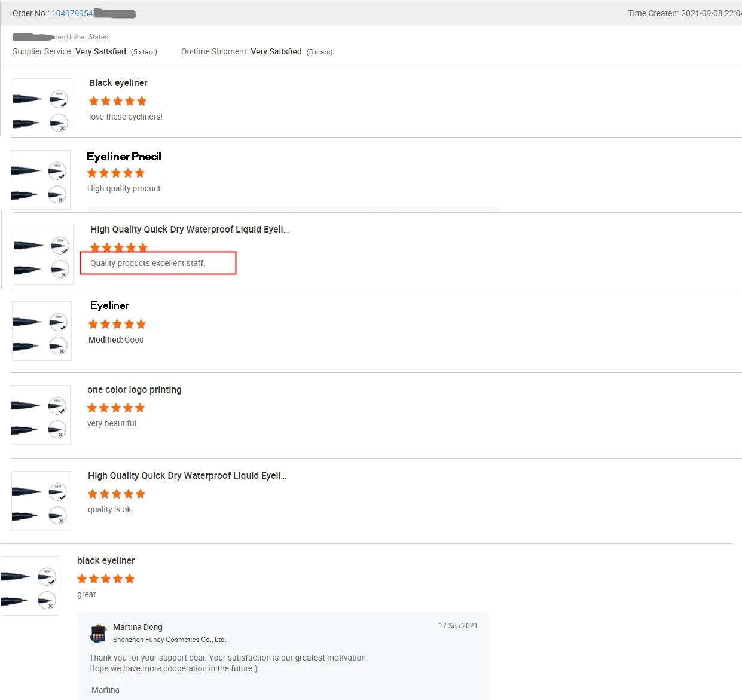Click the Martina Deng avatar icon
Viewport: 742px width, 700px height.
tap(98, 633)
